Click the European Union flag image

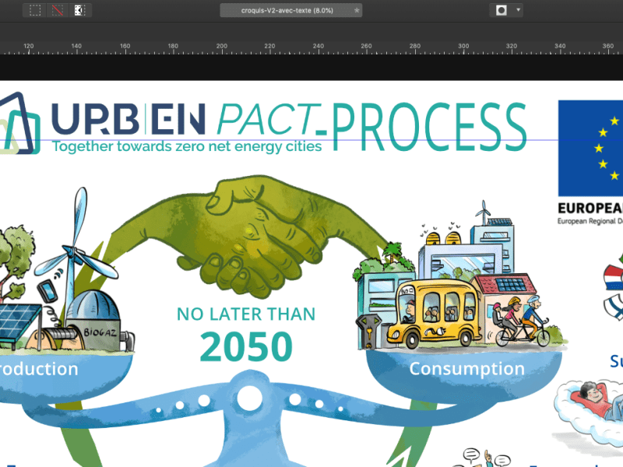[x=591, y=148]
